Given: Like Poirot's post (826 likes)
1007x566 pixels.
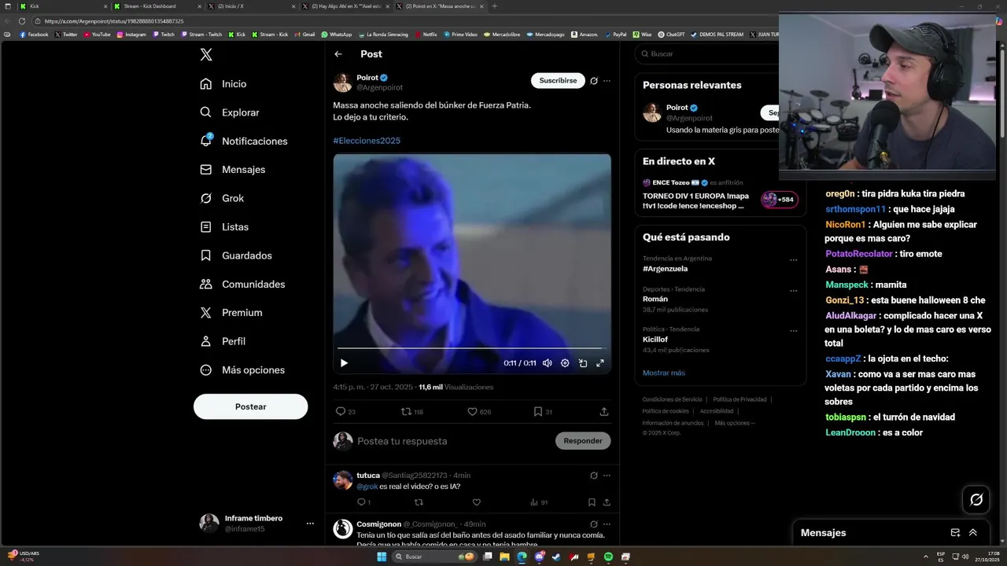Looking at the screenshot, I should pos(479,412).
